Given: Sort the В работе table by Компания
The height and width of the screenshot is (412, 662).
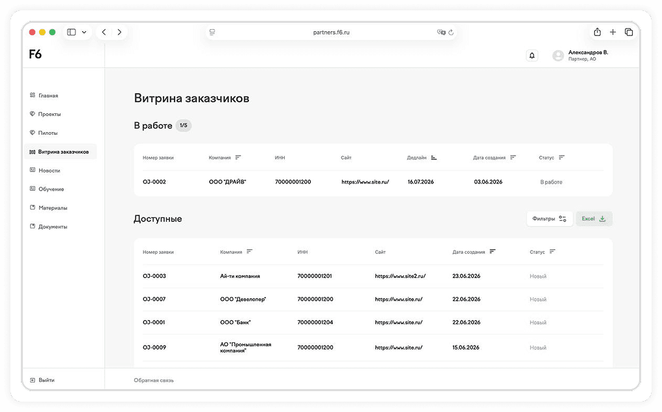Looking at the screenshot, I should [238, 158].
